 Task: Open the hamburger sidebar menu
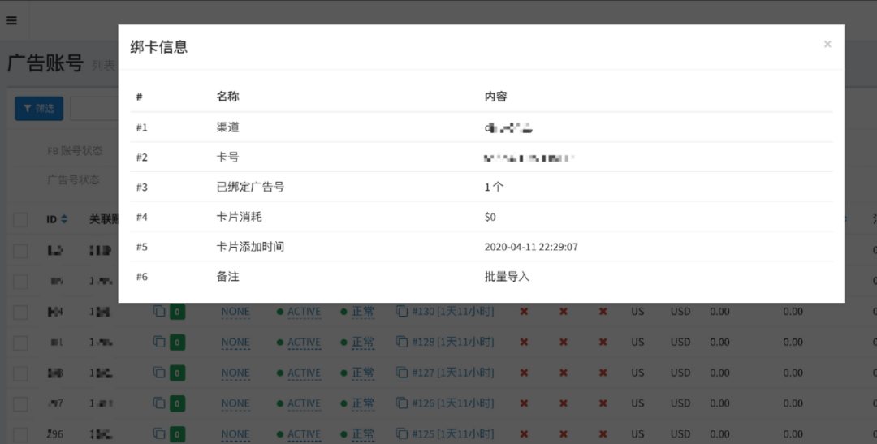tap(11, 20)
